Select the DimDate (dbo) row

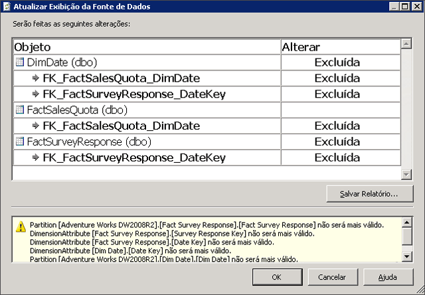pos(207,62)
